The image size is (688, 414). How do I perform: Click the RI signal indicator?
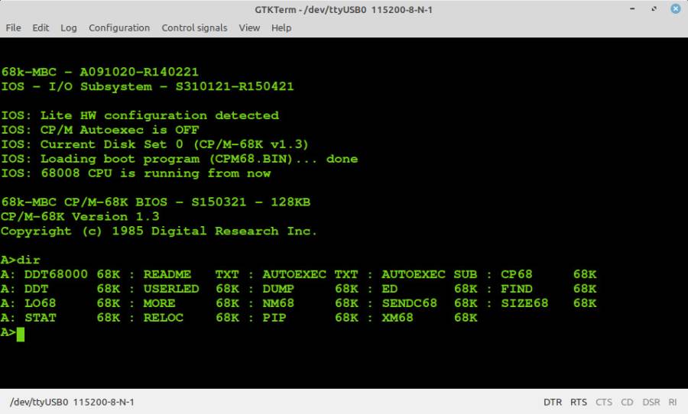pyautogui.click(x=673, y=402)
